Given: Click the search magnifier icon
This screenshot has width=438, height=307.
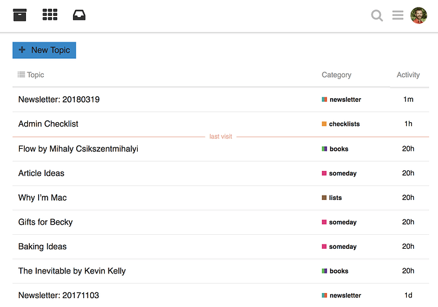Looking at the screenshot, I should click(x=377, y=15).
